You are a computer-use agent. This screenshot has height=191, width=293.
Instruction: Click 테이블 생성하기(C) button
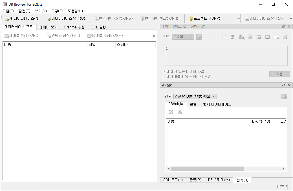coord(22,36)
